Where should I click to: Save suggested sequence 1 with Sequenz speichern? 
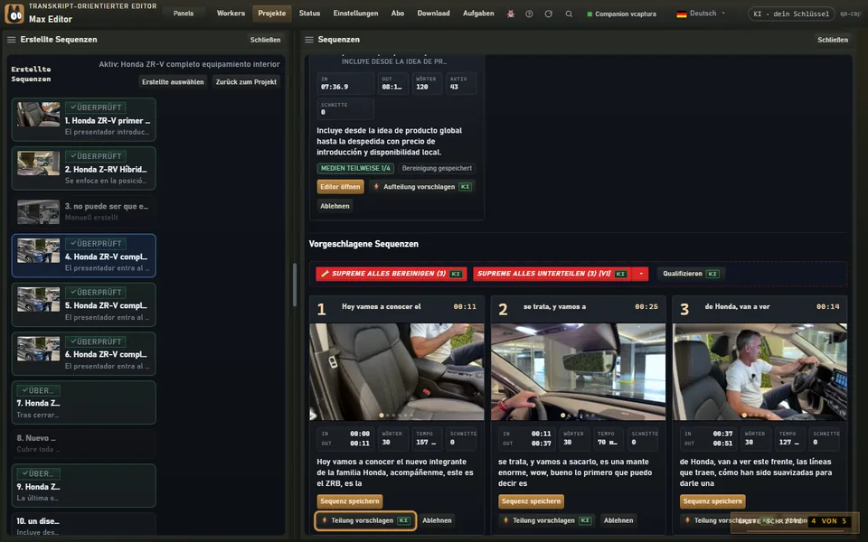[350, 501]
